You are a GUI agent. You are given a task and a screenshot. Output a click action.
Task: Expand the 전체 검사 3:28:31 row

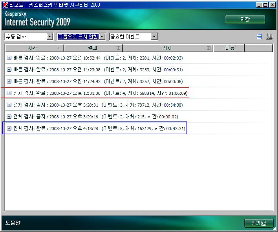9,105
